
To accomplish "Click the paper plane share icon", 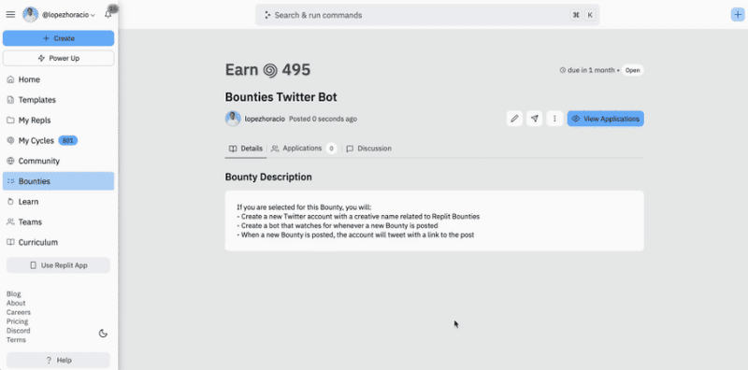I will tap(534, 119).
